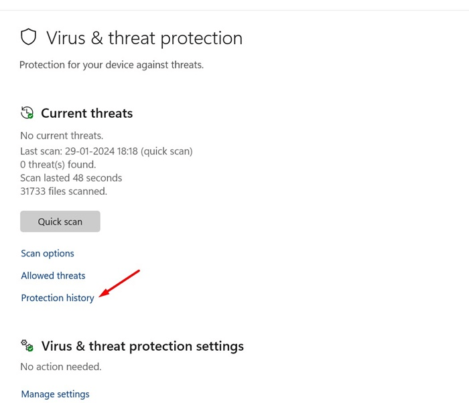Click the green check badge on Current threats icon
This screenshot has width=469, height=403.
[x=30, y=116]
